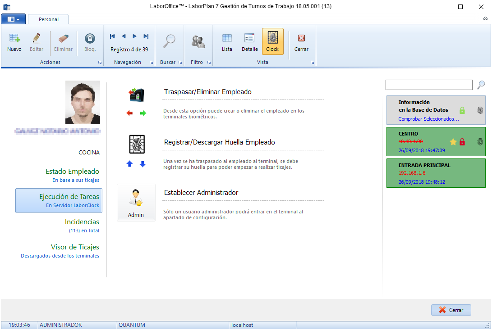The image size is (492, 330).
Task: Open the Buscar magnifier tool
Action: [170, 41]
